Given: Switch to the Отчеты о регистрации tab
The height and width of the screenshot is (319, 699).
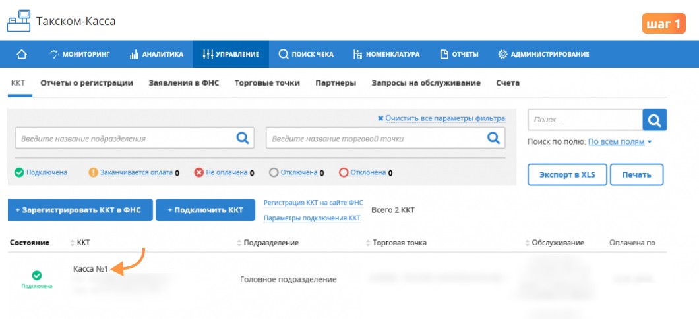Looking at the screenshot, I should [87, 83].
